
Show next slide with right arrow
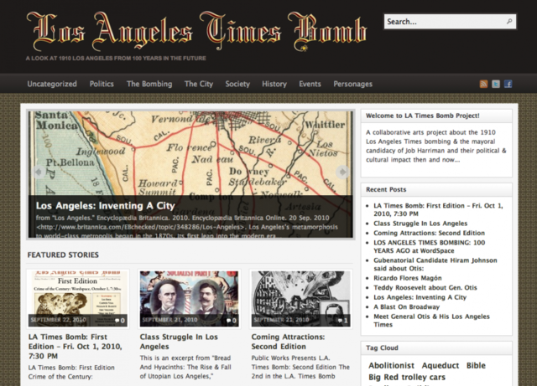coord(342,172)
